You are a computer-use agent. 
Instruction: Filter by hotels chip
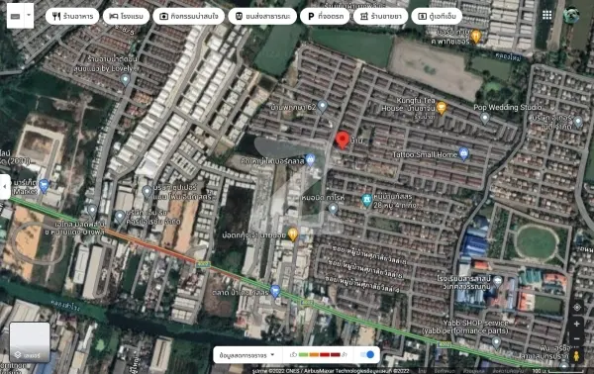pos(126,16)
